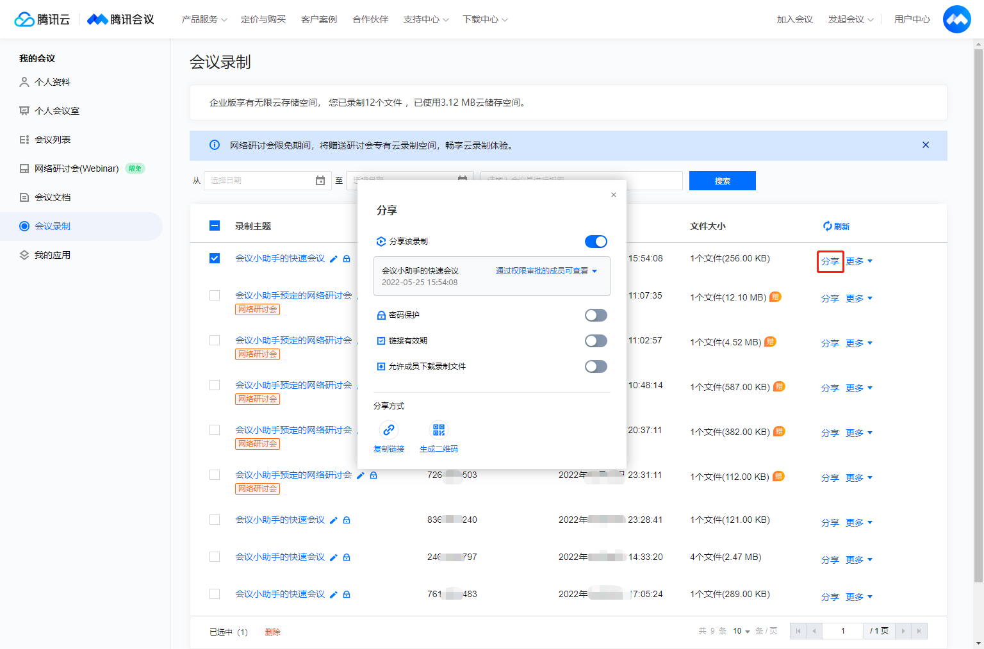This screenshot has width=984, height=649.
Task: Click the blue 搜索 button
Action: tap(723, 181)
